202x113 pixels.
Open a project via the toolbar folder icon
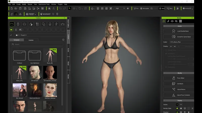coord(16,9)
